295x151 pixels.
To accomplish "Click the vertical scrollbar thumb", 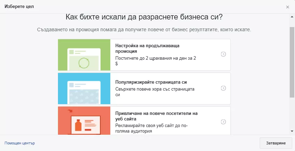I will pos(292,62).
